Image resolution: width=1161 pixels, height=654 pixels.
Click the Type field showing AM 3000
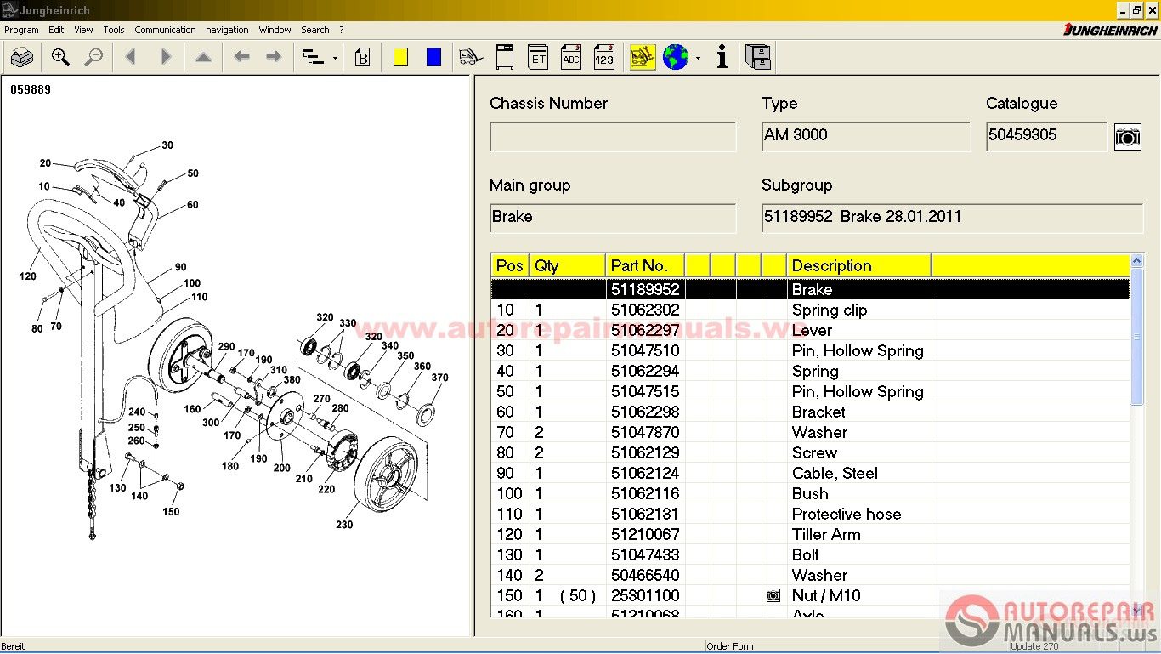tap(866, 137)
